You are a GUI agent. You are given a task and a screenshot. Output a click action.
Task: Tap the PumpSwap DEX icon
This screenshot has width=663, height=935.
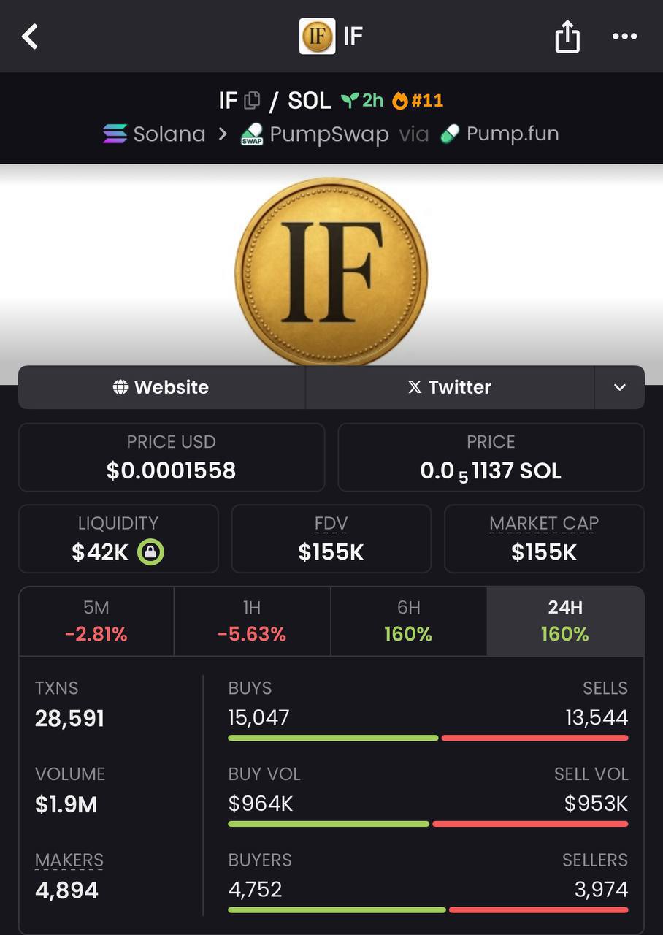pyautogui.click(x=252, y=134)
